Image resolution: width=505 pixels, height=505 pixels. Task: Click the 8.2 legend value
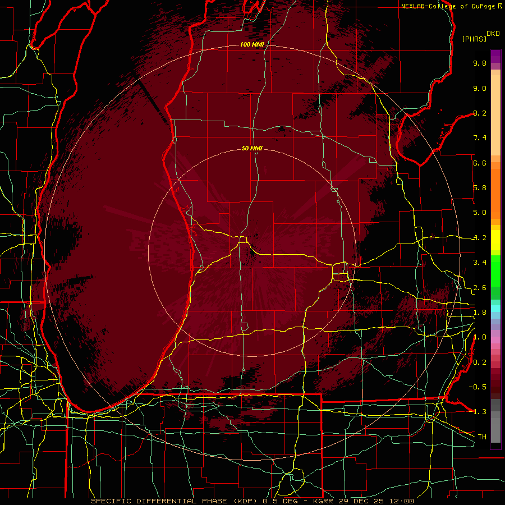pos(480,113)
